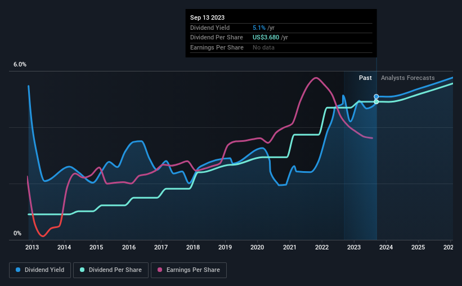Click the 2024 x-axis label
The image size is (462, 286).
point(386,247)
